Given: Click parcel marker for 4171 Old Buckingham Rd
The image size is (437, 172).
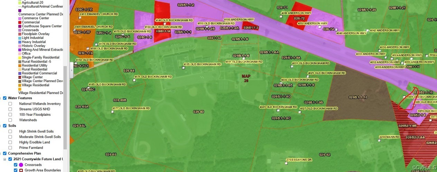Looking at the screenshot, I should click(x=134, y=80).
